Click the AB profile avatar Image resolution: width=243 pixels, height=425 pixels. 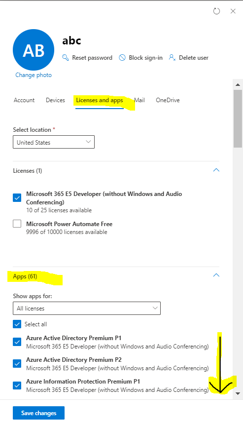[34, 50]
